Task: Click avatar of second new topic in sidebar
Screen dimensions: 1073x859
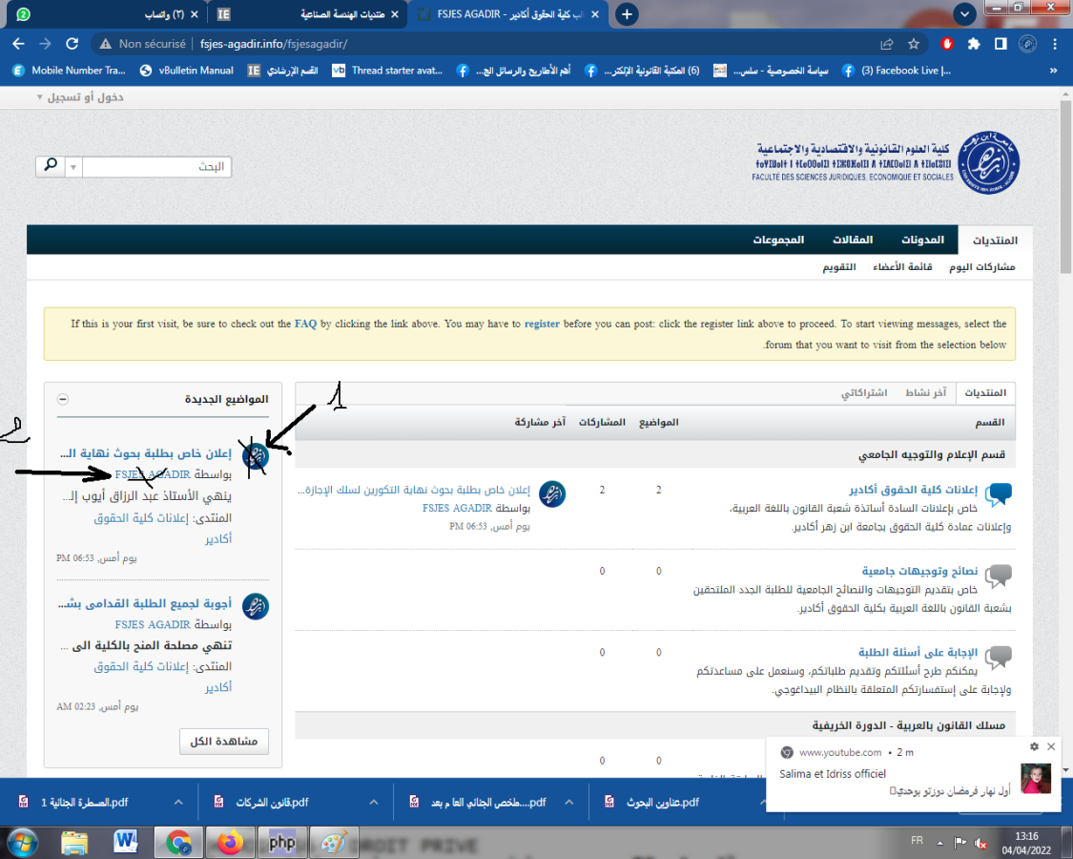Action: click(x=256, y=606)
